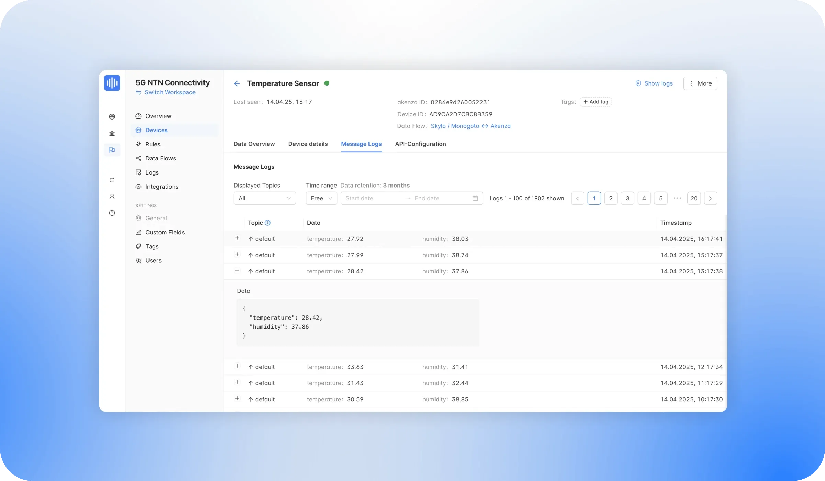825x481 pixels.
Task: Switch to Device details tab
Action: (x=308, y=144)
